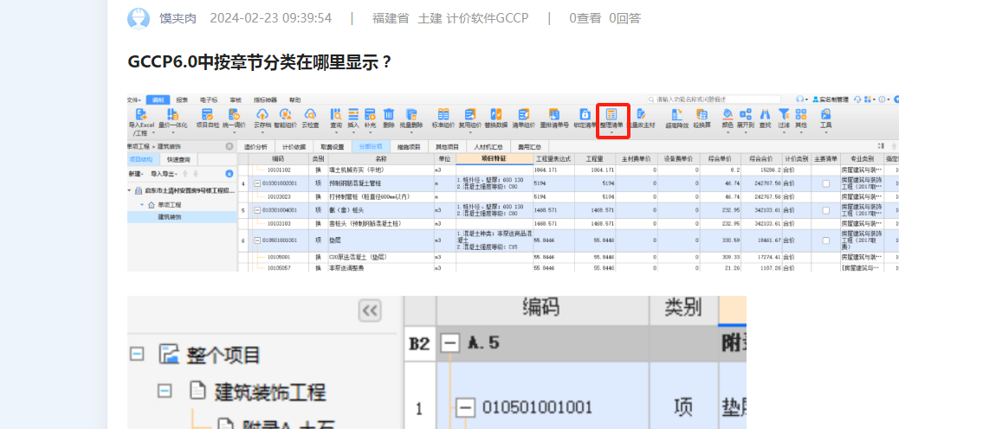This screenshot has height=429, width=1002.
Task: Tick 主要清单 checkbox in 截(凿)桩头 row
Action: point(825,210)
